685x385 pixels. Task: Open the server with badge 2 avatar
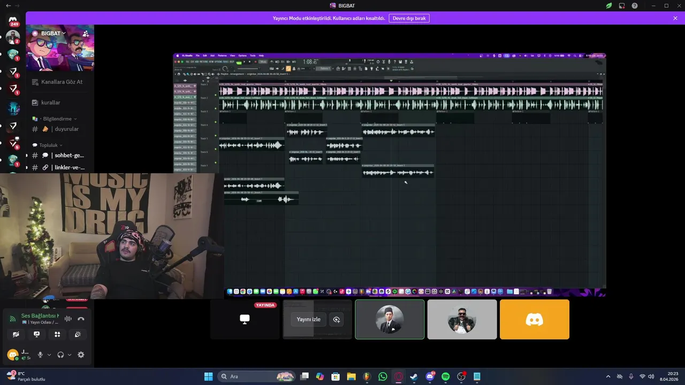13,37
